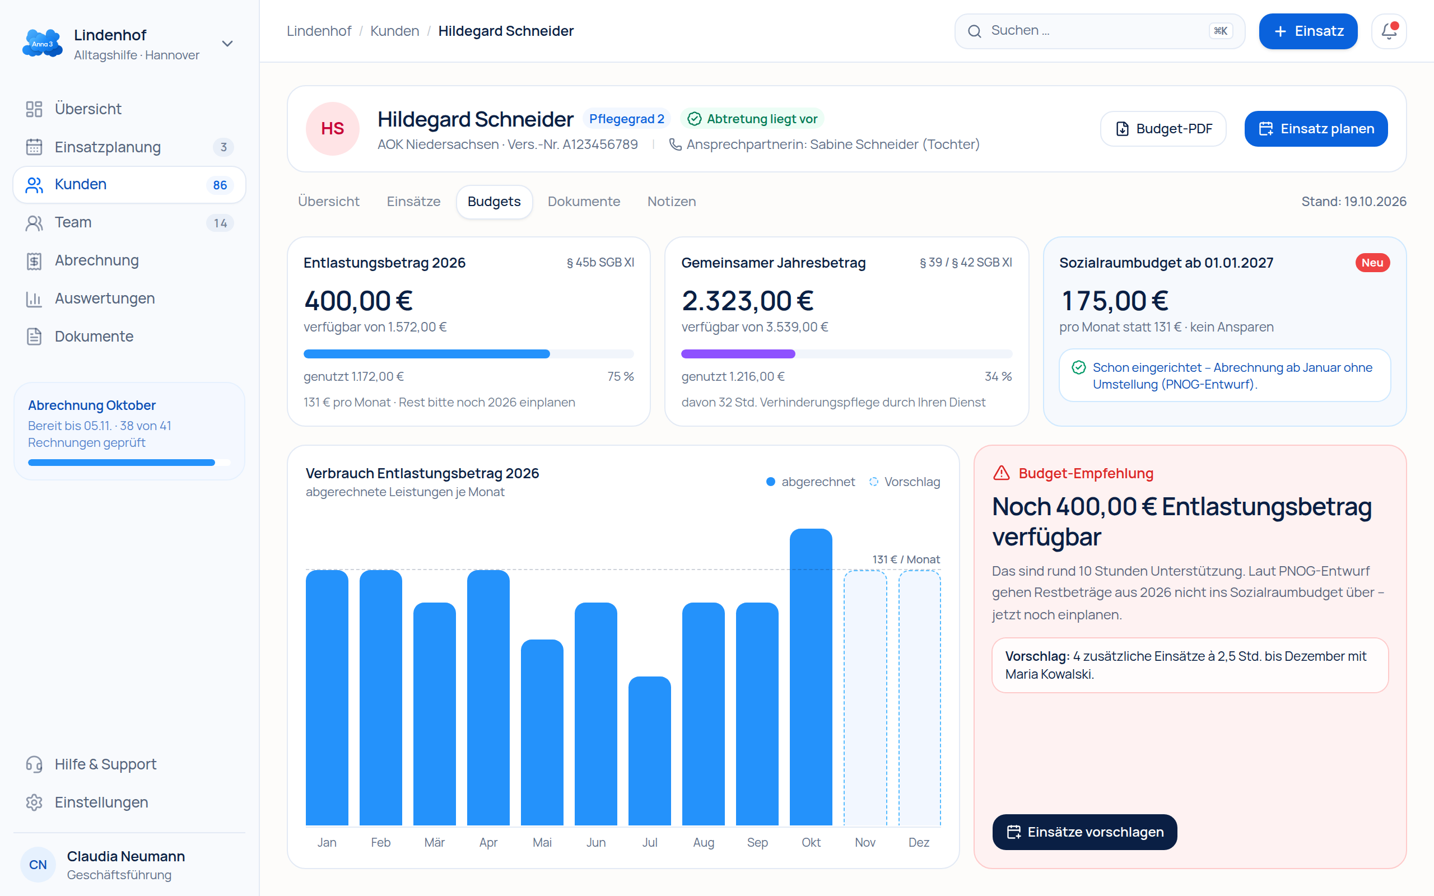Open the Einsätze tab
1434x896 pixels.
(x=413, y=202)
